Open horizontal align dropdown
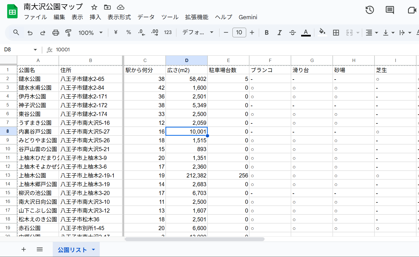Image resolution: width=419 pixels, height=257 pixels. click(x=372, y=33)
